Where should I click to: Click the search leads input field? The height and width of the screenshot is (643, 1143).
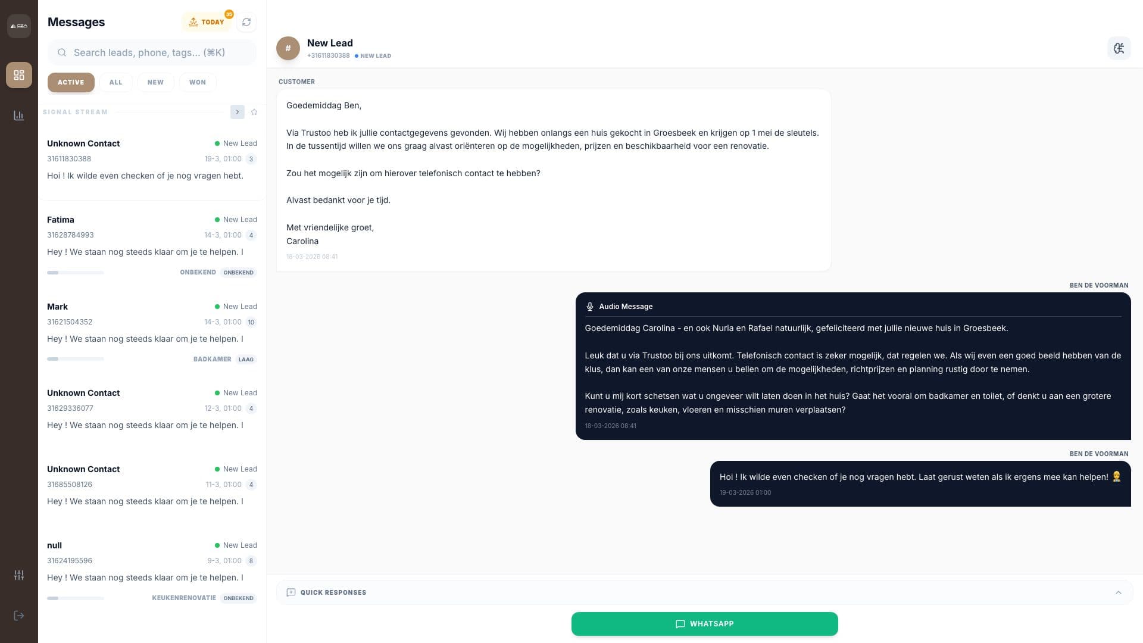[152, 52]
